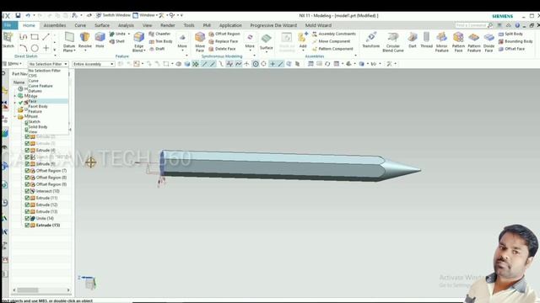Uncheck the Extrude (4) feature checkbox

tap(27, 150)
